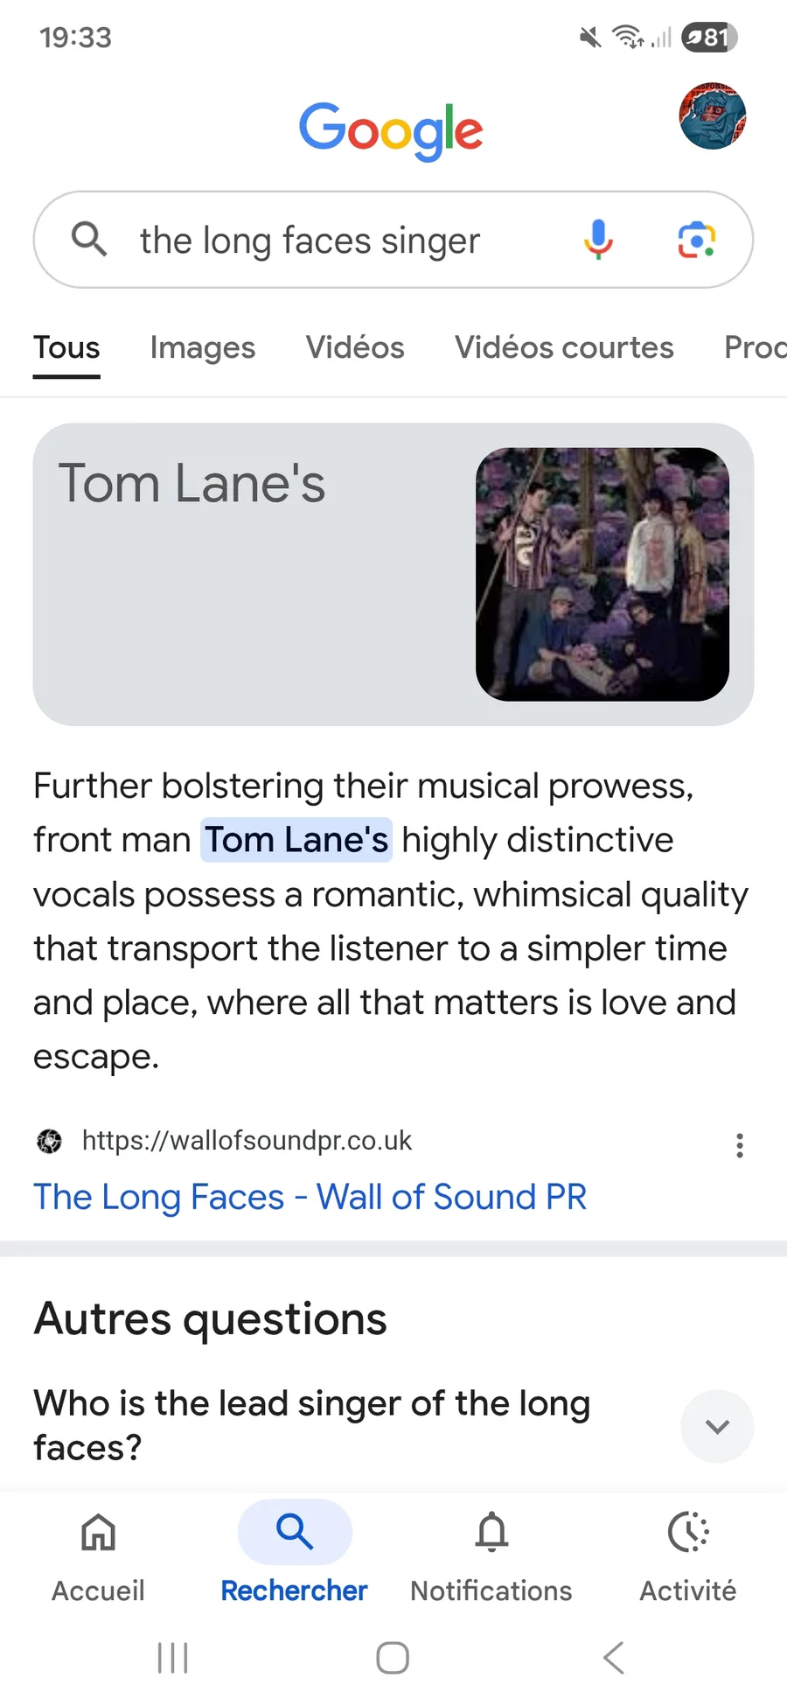Image resolution: width=787 pixels, height=1706 pixels.
Task: Tap the voice search microphone icon
Action: pyautogui.click(x=598, y=240)
